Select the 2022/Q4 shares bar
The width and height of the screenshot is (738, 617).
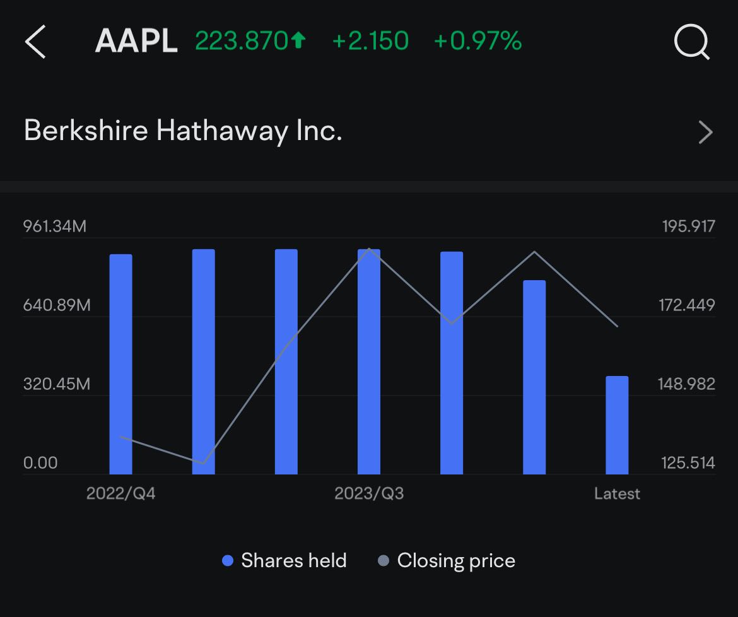pos(121,364)
